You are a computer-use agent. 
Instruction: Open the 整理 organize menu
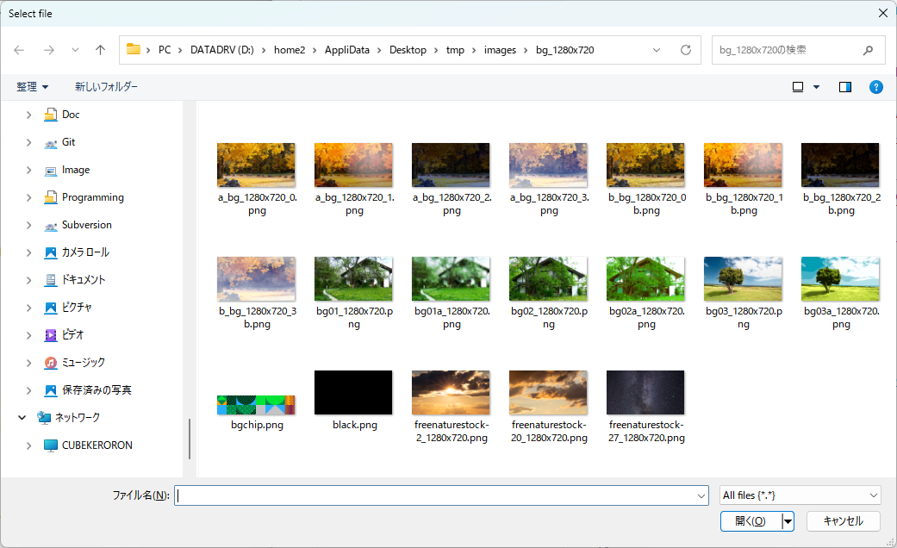click(x=33, y=87)
